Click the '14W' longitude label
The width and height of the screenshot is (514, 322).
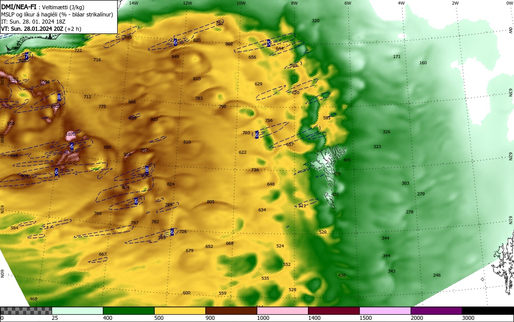click(134, 3)
